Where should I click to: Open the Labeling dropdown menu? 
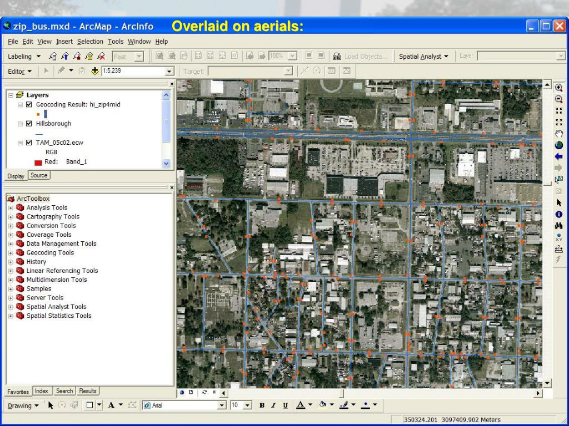[x=24, y=57]
